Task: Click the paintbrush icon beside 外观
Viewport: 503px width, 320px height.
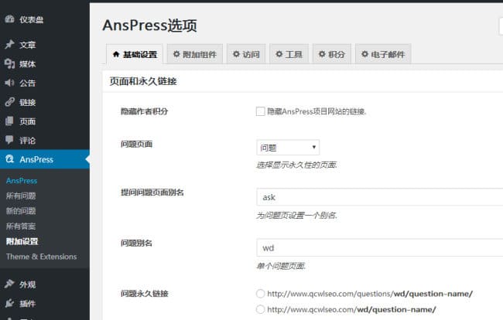Action: coord(9,284)
